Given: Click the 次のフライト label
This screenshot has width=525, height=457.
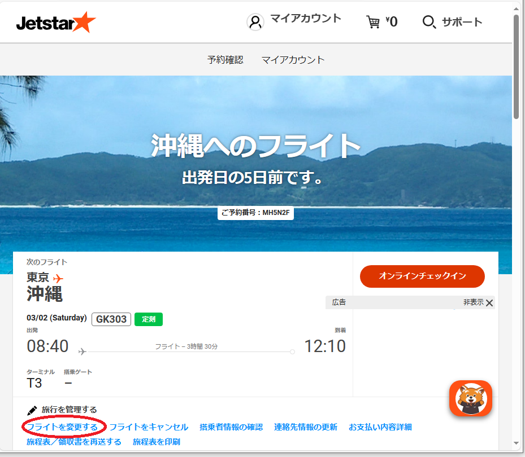Looking at the screenshot, I should [x=47, y=262].
